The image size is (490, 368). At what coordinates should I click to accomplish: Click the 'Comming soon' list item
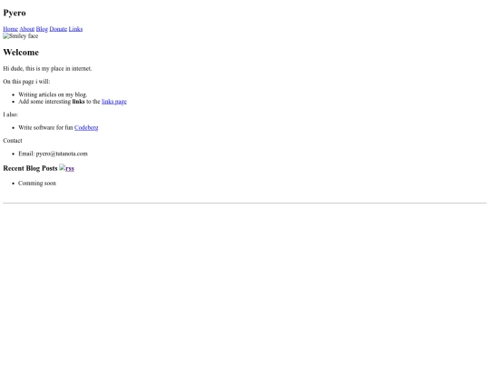tap(37, 184)
